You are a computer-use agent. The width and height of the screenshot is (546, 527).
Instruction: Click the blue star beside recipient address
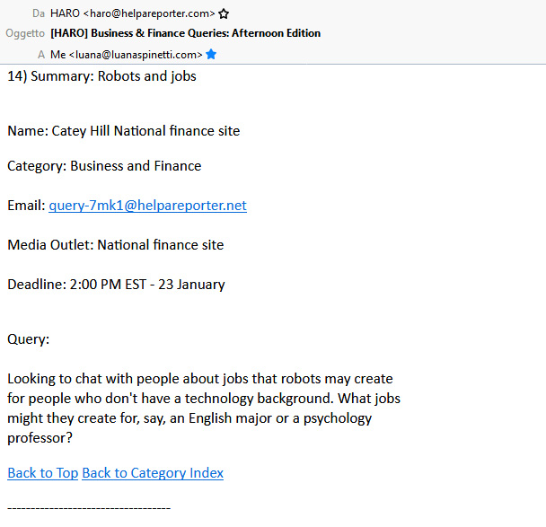coord(211,54)
